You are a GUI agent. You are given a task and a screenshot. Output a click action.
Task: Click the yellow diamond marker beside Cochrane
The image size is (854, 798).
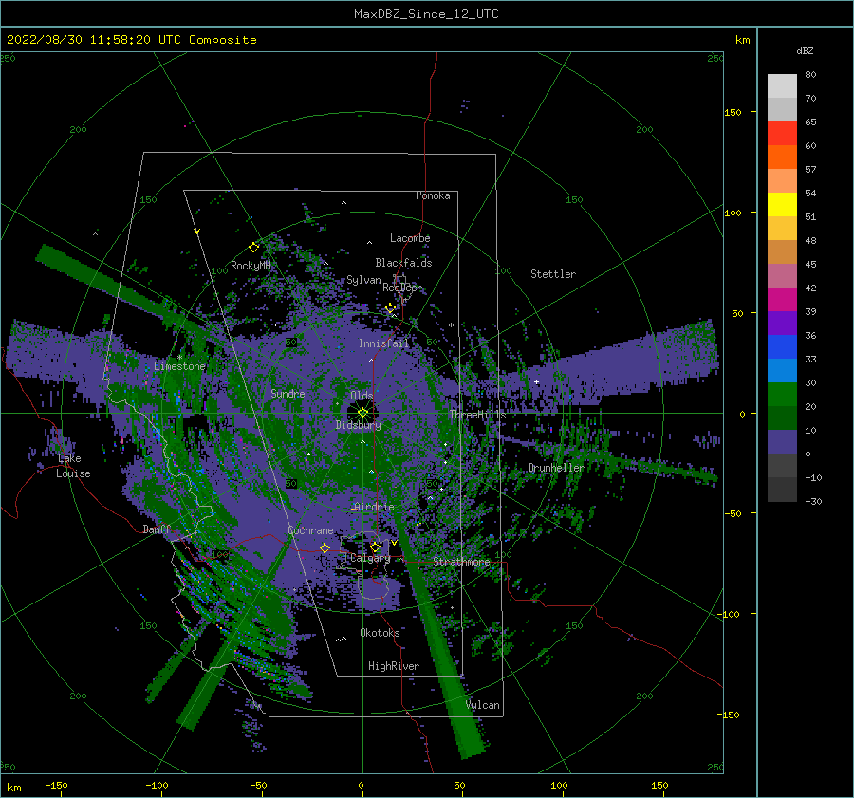325,547
